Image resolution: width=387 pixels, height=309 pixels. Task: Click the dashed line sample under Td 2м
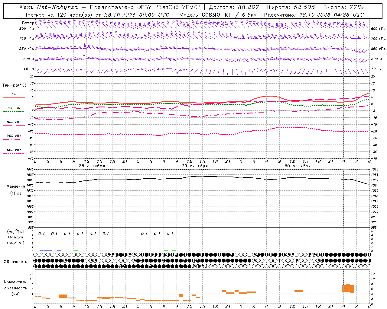13,112
